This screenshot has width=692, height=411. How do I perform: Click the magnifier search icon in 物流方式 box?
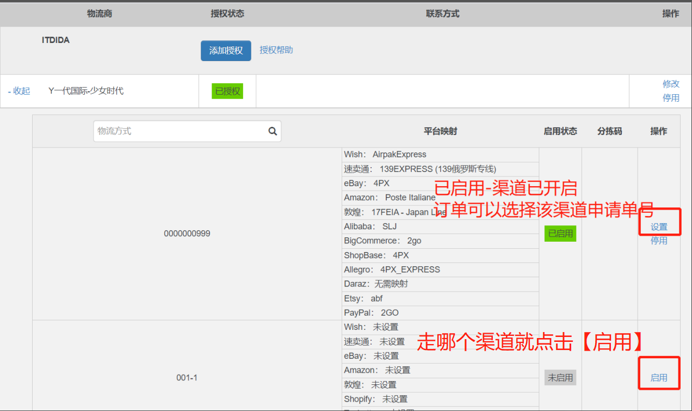point(273,131)
